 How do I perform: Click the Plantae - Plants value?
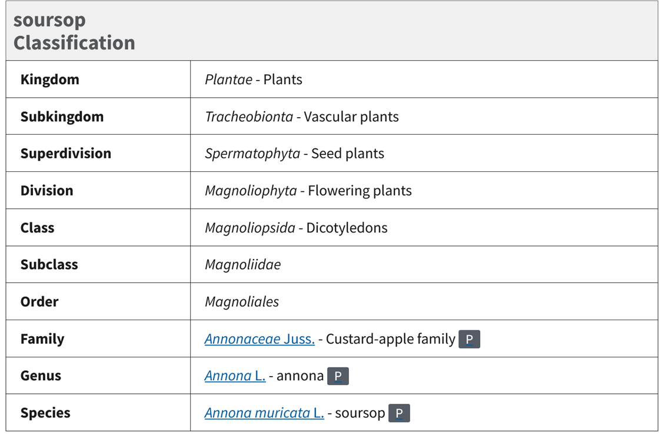tap(253, 80)
